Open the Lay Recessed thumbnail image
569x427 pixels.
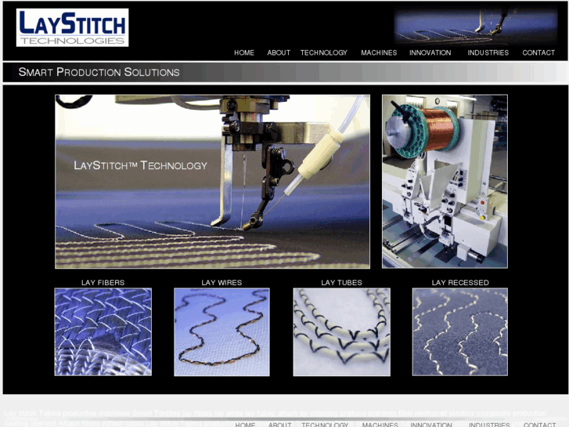click(459, 332)
